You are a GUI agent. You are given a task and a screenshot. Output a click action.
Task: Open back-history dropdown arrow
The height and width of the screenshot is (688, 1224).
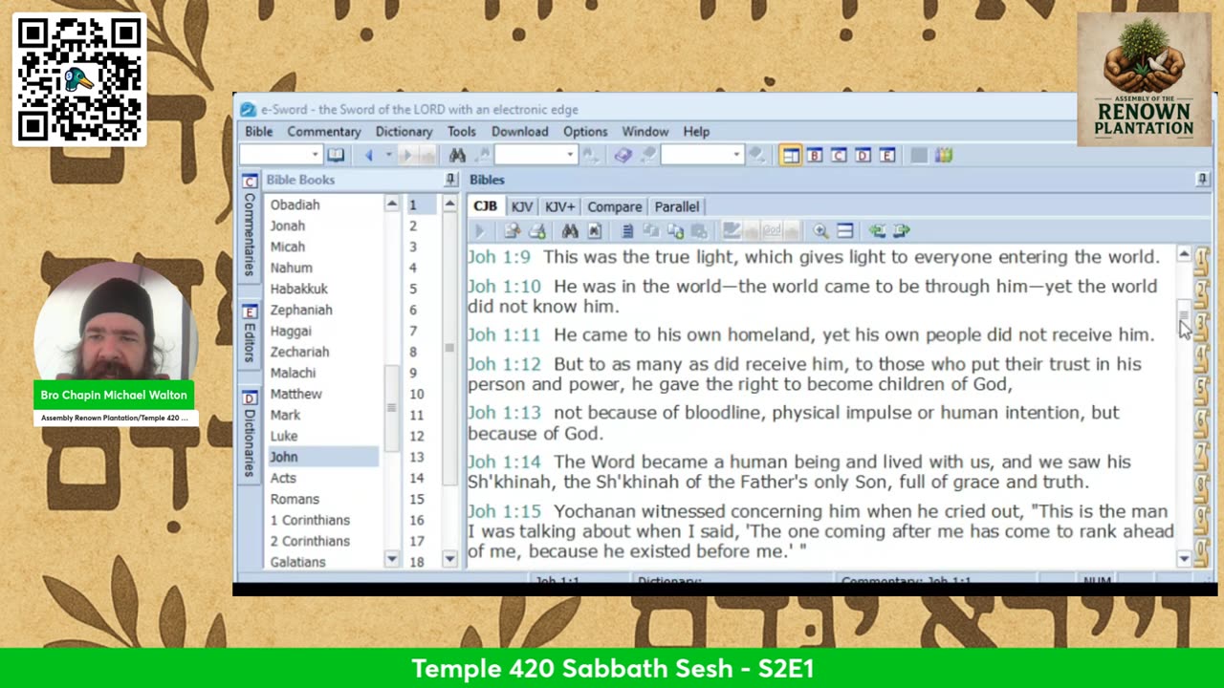[x=388, y=155]
